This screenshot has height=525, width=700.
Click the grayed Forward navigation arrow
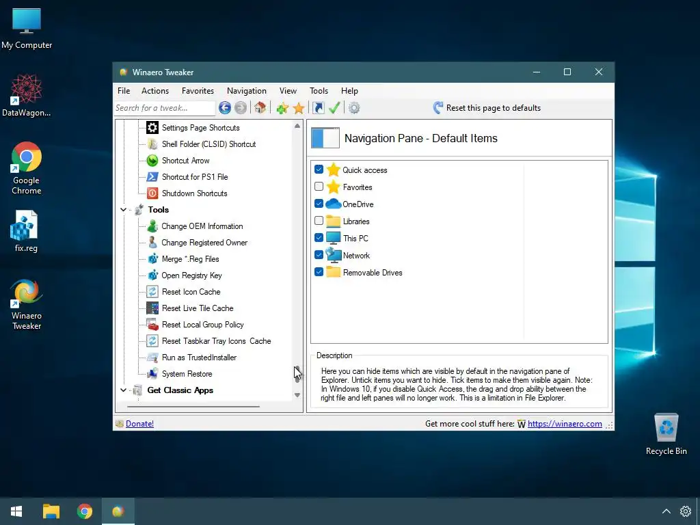coord(240,107)
